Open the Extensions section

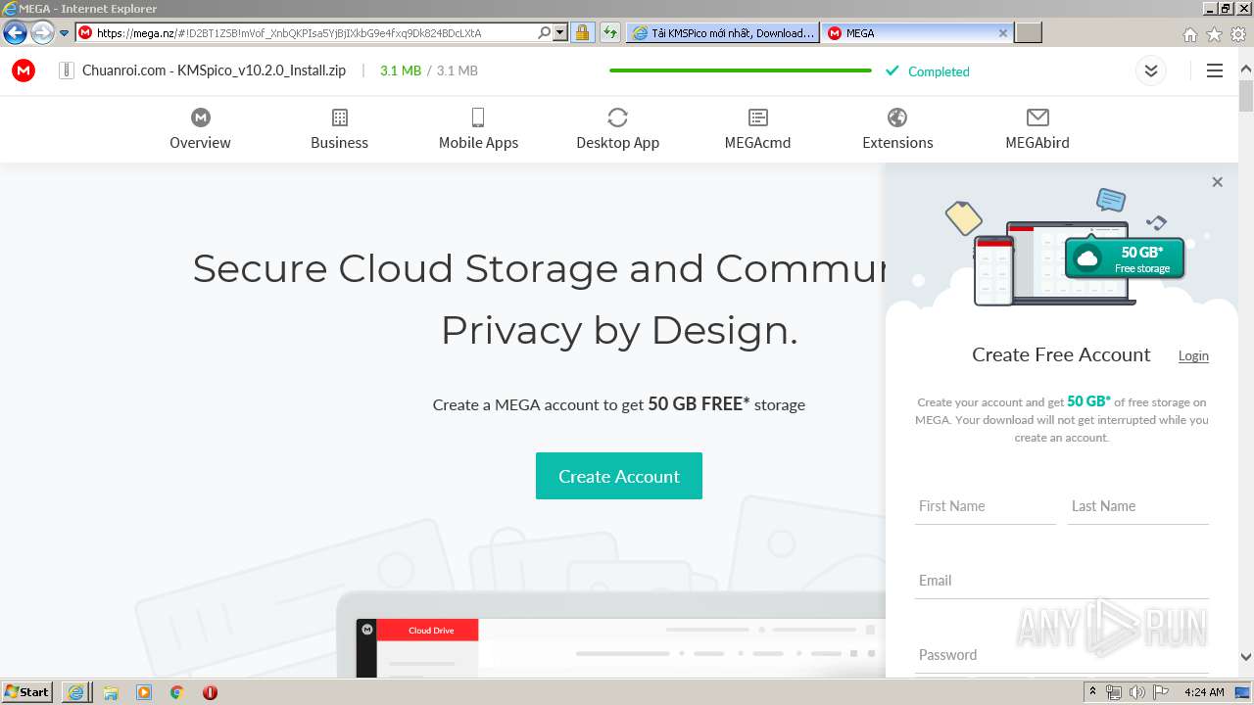tap(897, 129)
